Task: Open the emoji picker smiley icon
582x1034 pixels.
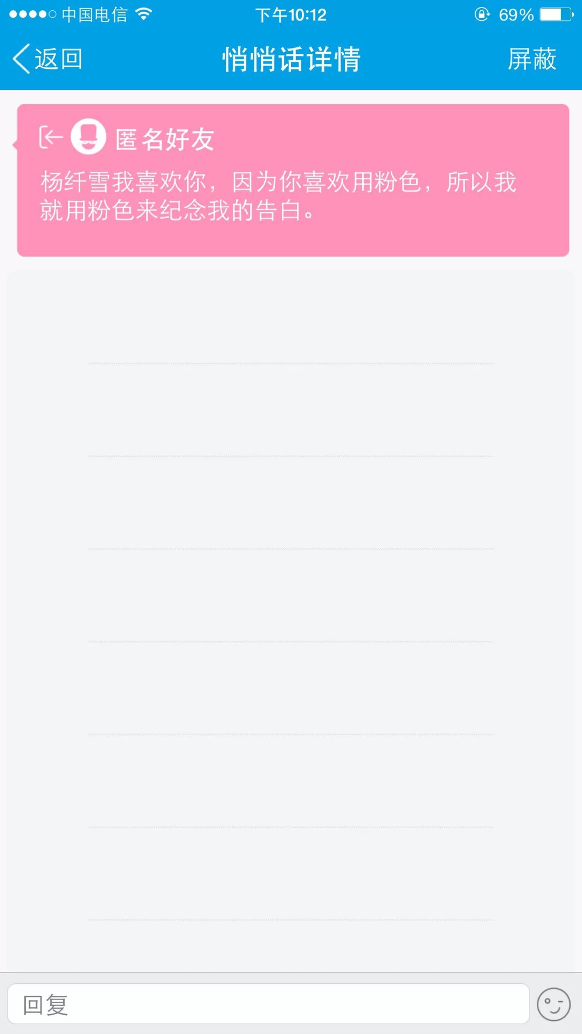Action: point(553,1004)
